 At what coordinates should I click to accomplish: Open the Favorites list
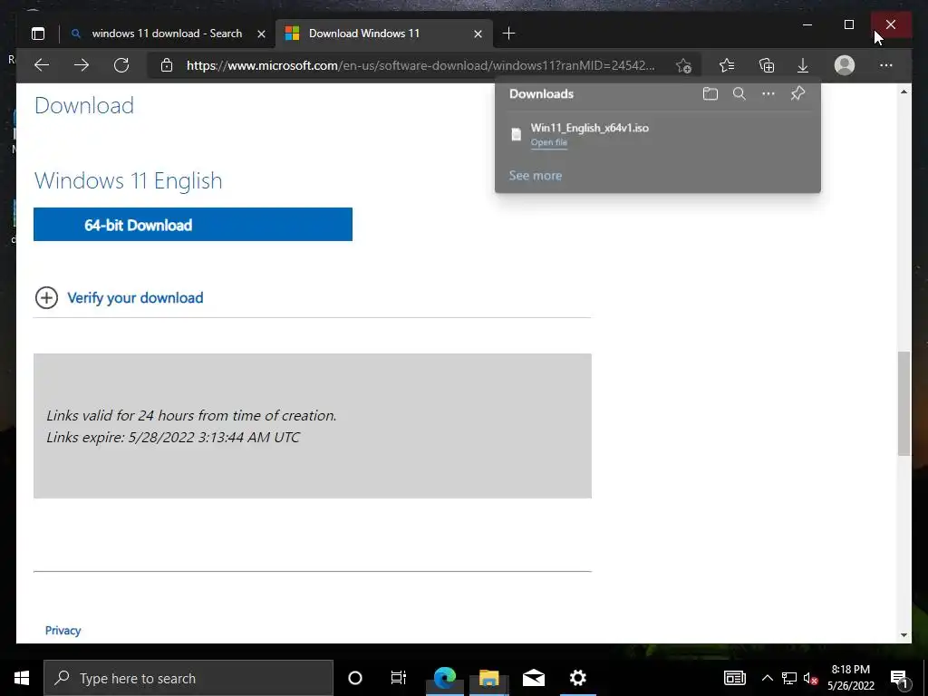[x=727, y=65]
